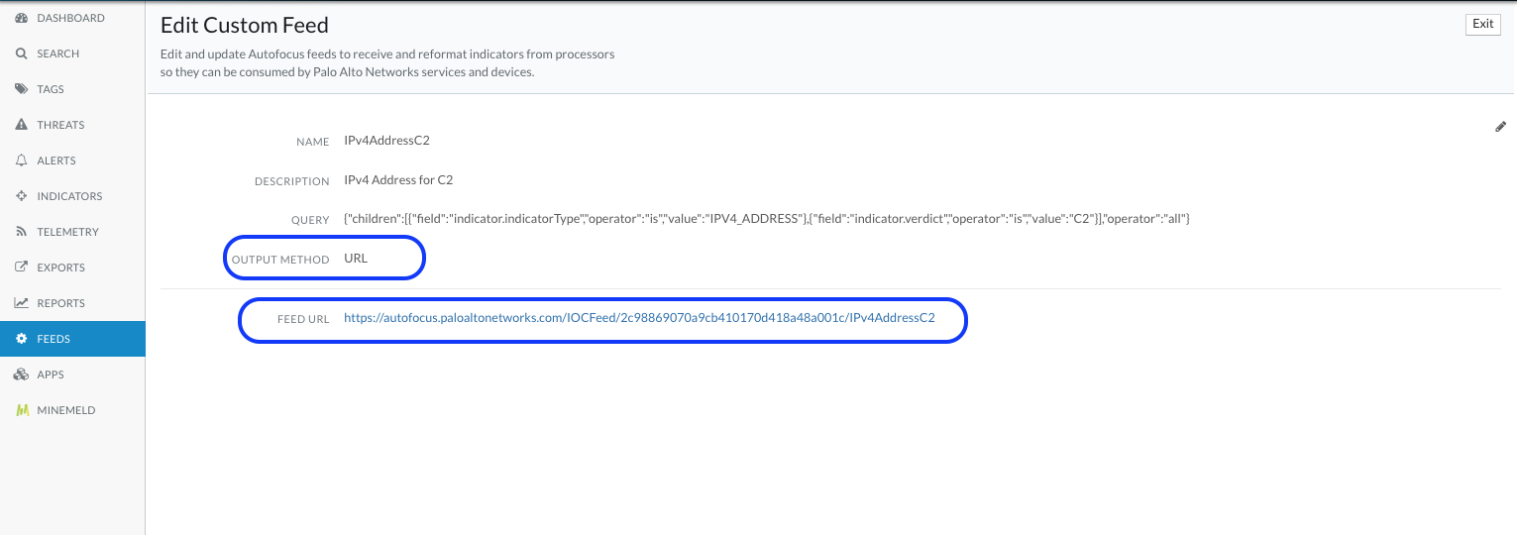Screen dimensions: 1517x535
Task: Open Alerts section
Action: [72, 160]
